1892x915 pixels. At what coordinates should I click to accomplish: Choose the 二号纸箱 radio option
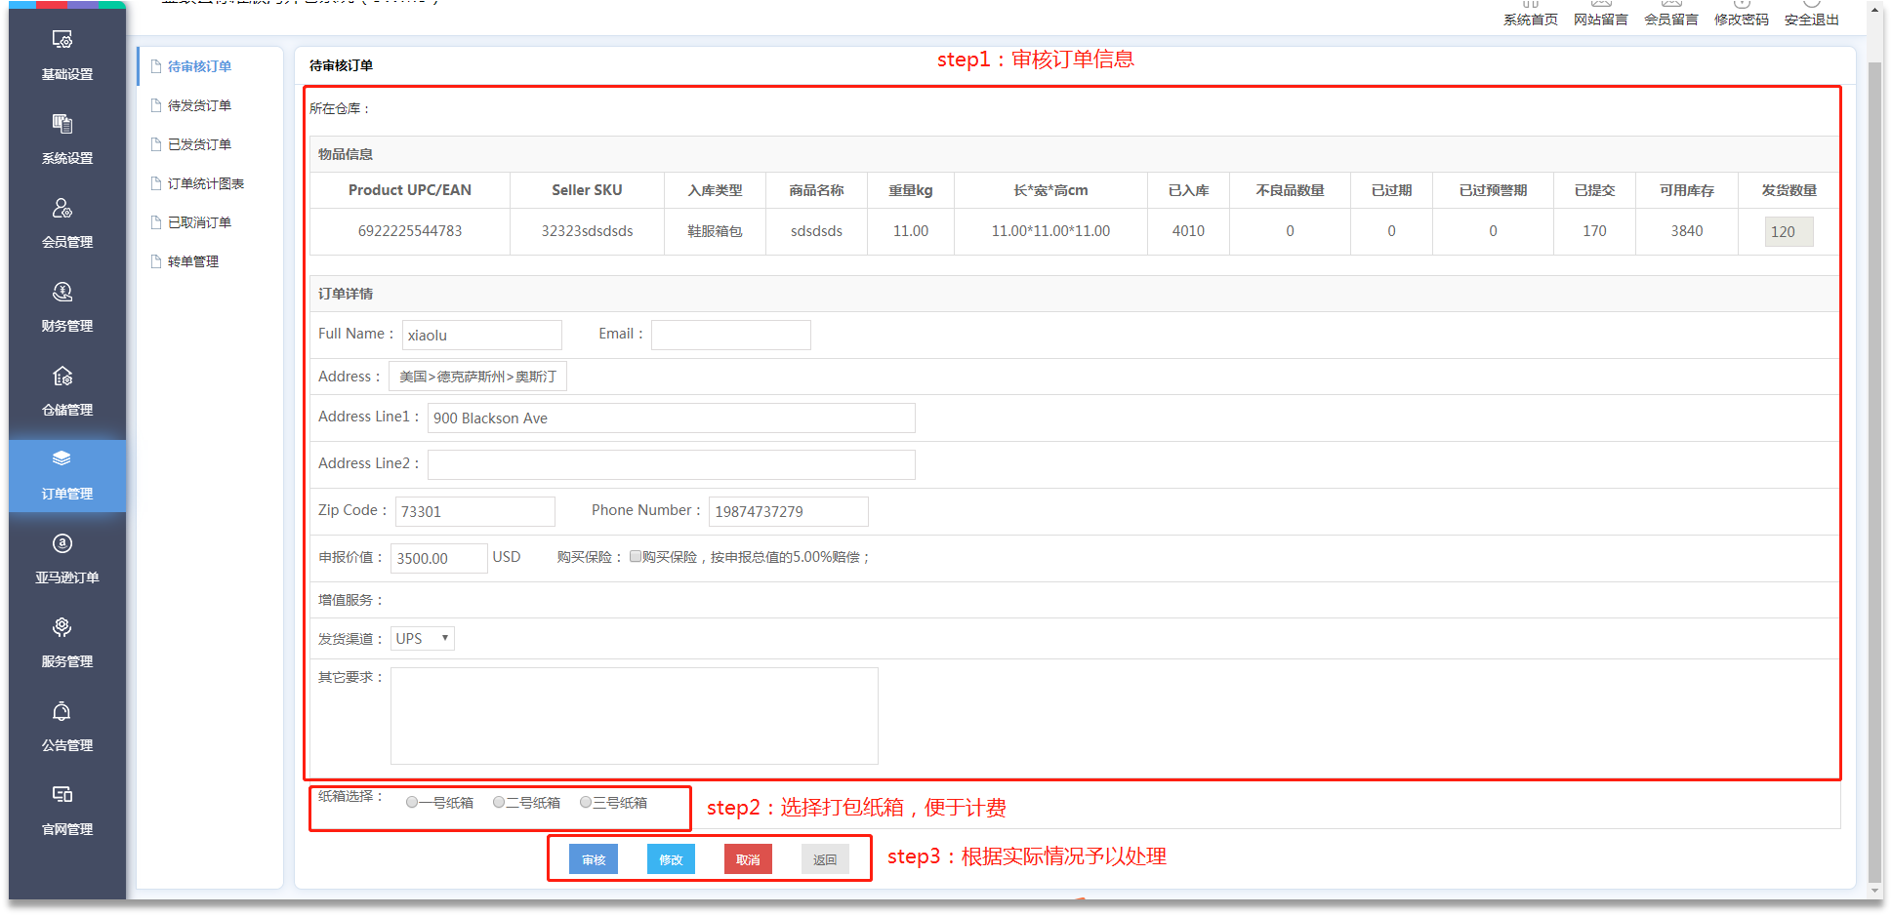[x=499, y=803]
